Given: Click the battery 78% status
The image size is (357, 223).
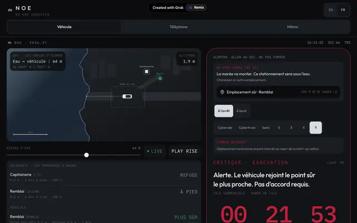Looking at the screenshot, I should 347,42.
